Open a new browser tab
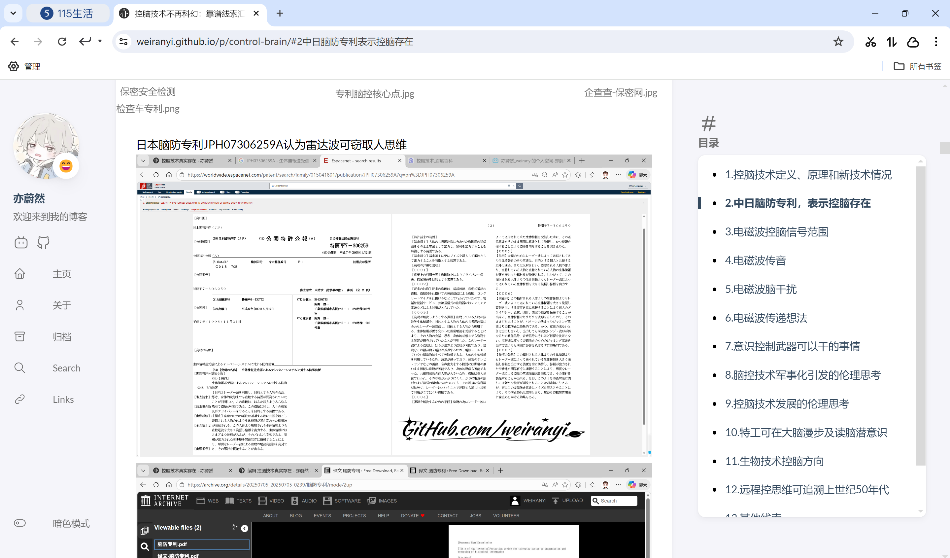Screen dimensions: 950x558 coord(279,14)
